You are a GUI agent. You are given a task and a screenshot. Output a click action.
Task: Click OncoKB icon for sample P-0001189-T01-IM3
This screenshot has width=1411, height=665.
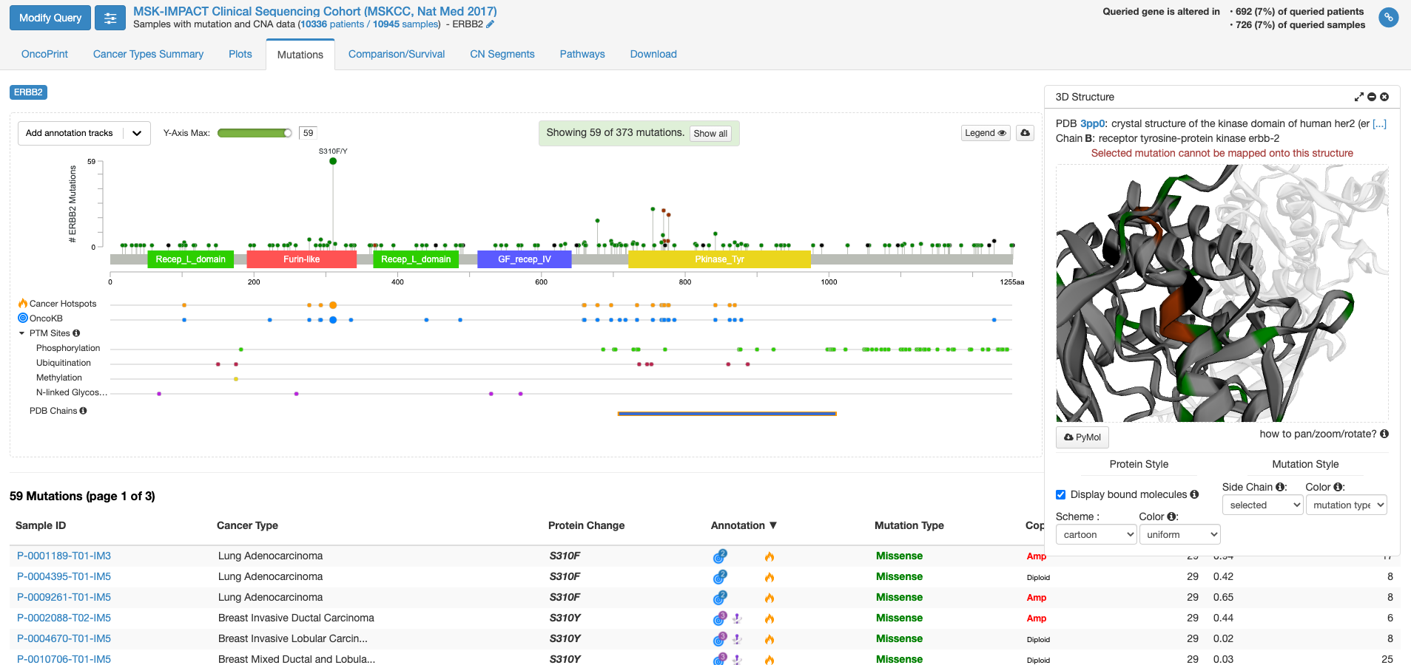[x=719, y=556]
